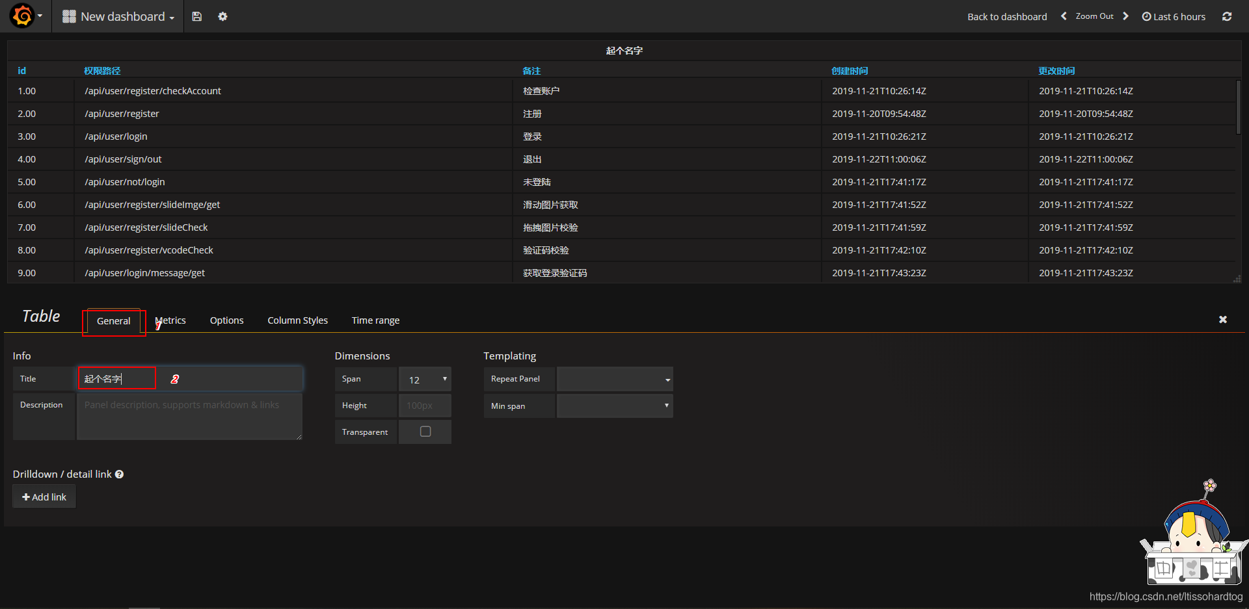Click the Description text area
Image resolution: width=1249 pixels, height=609 pixels.
pyautogui.click(x=190, y=417)
